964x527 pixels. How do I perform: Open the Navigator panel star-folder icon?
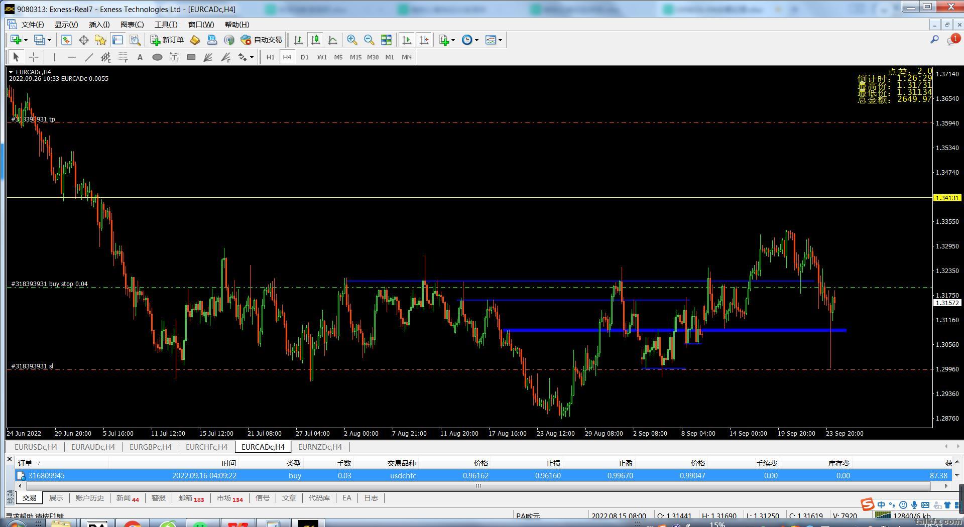(x=100, y=40)
